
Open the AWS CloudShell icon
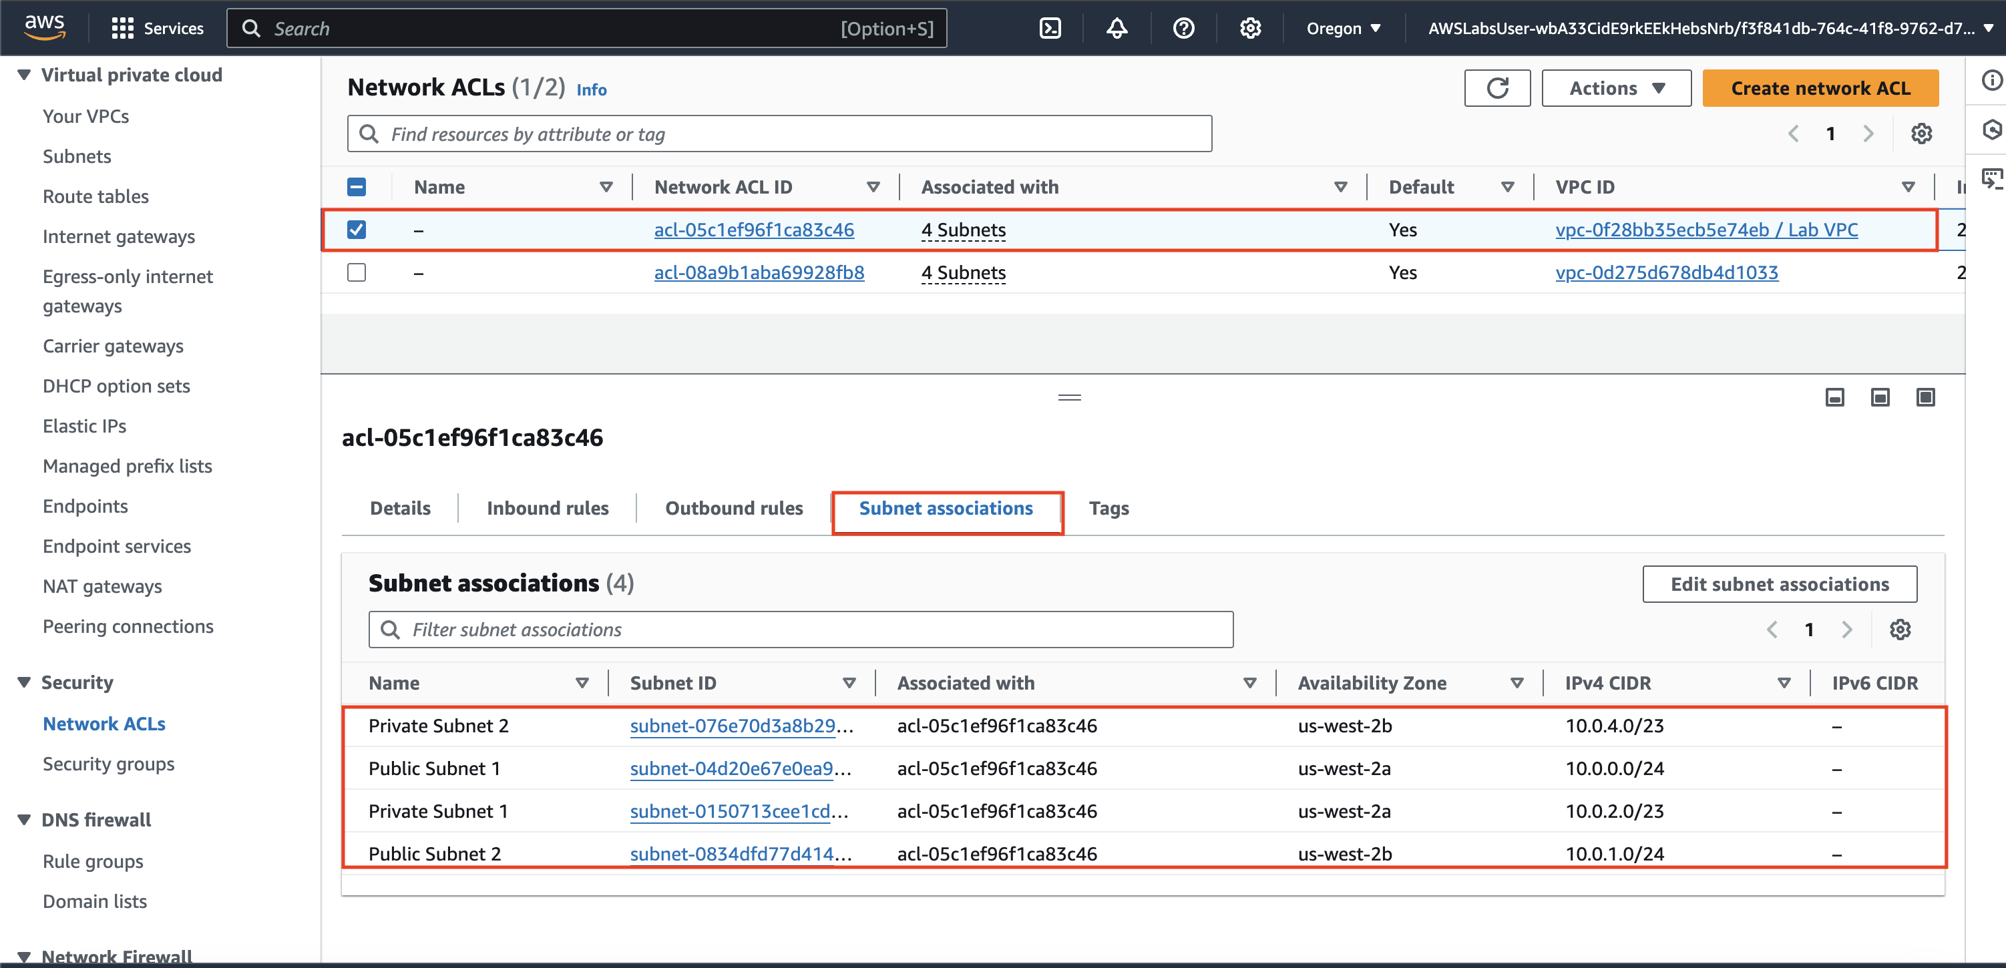pyautogui.click(x=1050, y=29)
